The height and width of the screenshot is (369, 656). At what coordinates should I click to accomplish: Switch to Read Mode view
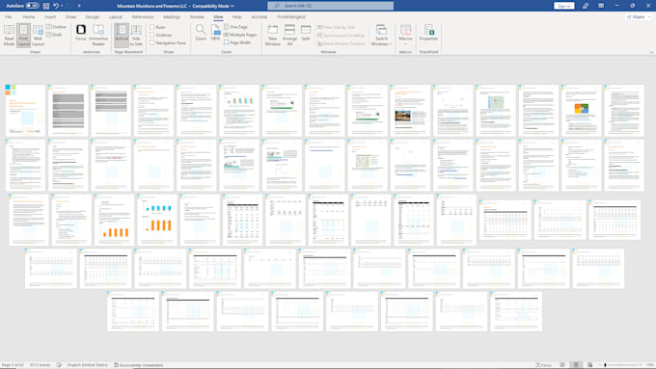click(x=9, y=35)
